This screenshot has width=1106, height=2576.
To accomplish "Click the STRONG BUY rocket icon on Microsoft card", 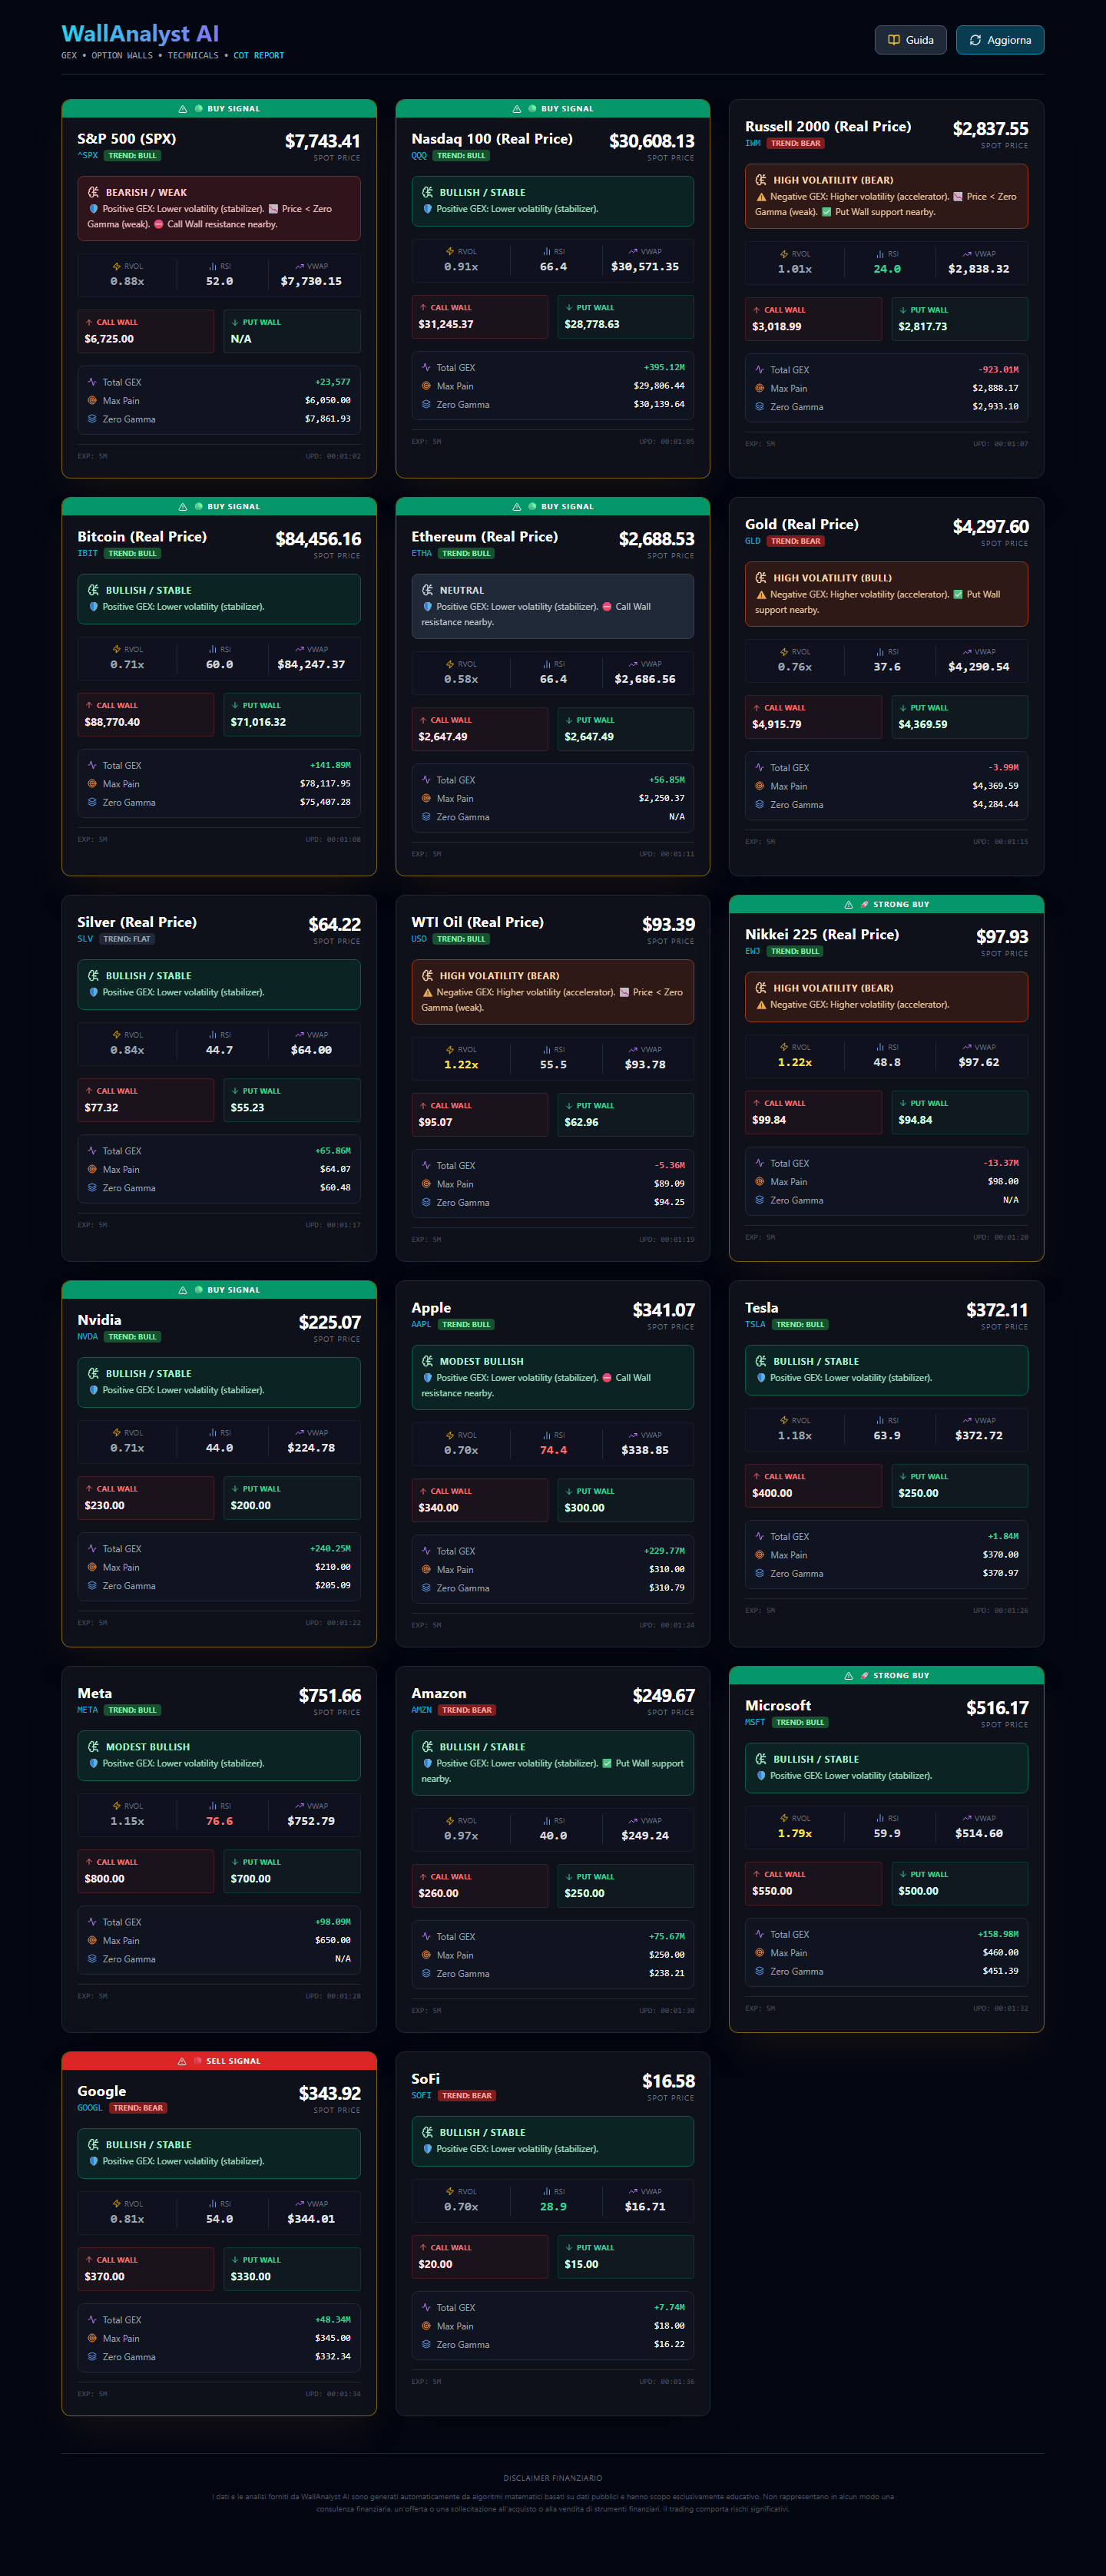I will click(865, 1676).
